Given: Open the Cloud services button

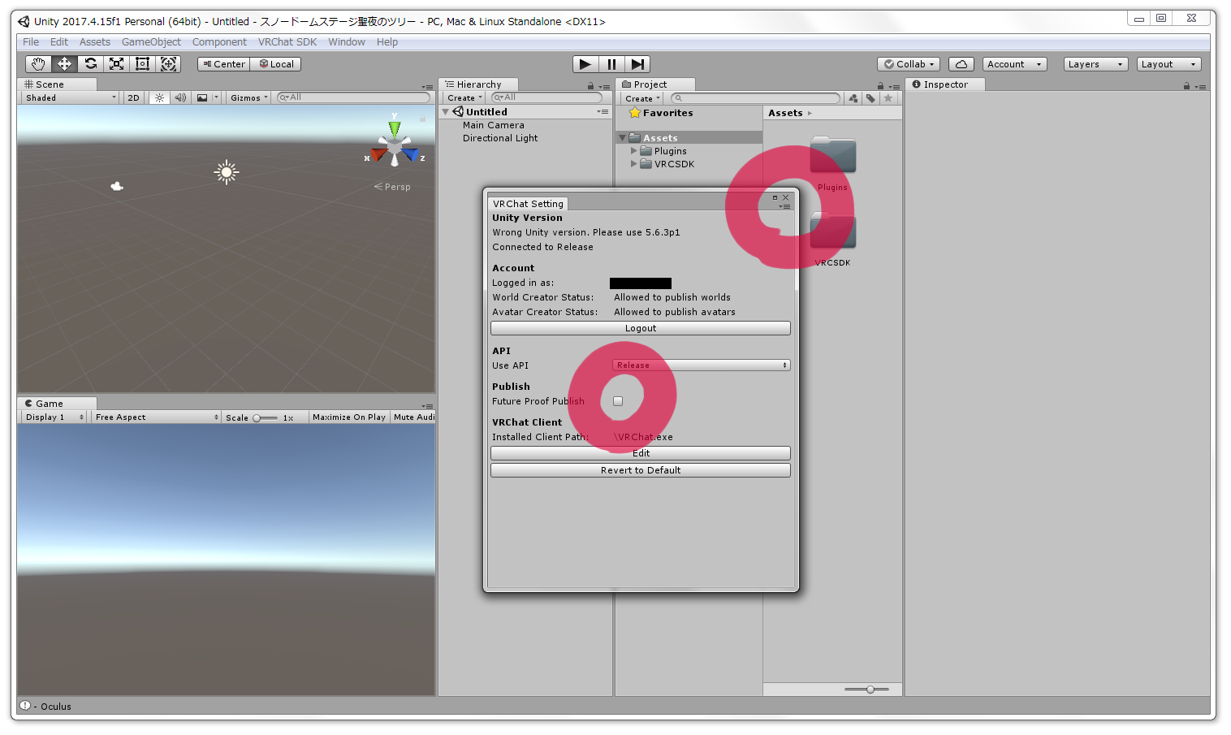Looking at the screenshot, I should coord(961,64).
